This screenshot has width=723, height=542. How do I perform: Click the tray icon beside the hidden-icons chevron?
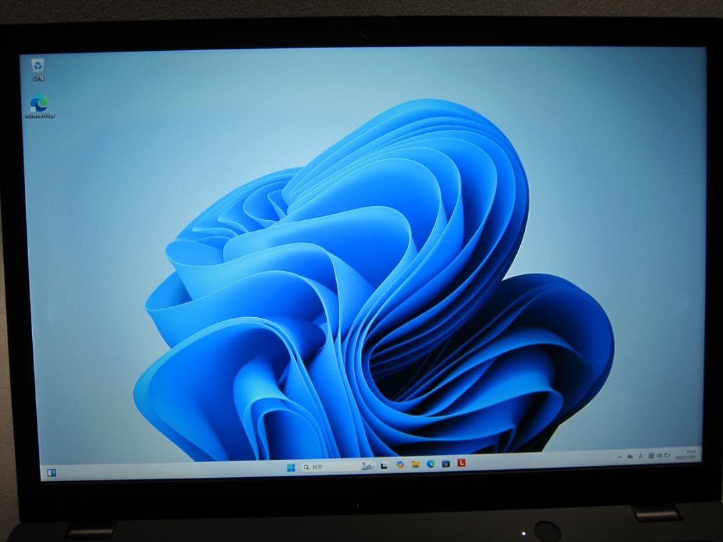pyautogui.click(x=630, y=456)
